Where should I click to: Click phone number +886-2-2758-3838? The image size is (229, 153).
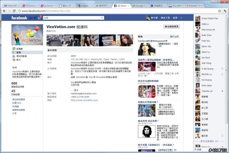point(80,97)
